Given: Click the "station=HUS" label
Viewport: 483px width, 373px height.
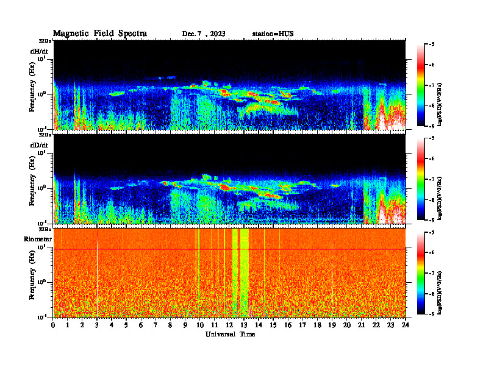Looking at the screenshot, I should point(273,34).
